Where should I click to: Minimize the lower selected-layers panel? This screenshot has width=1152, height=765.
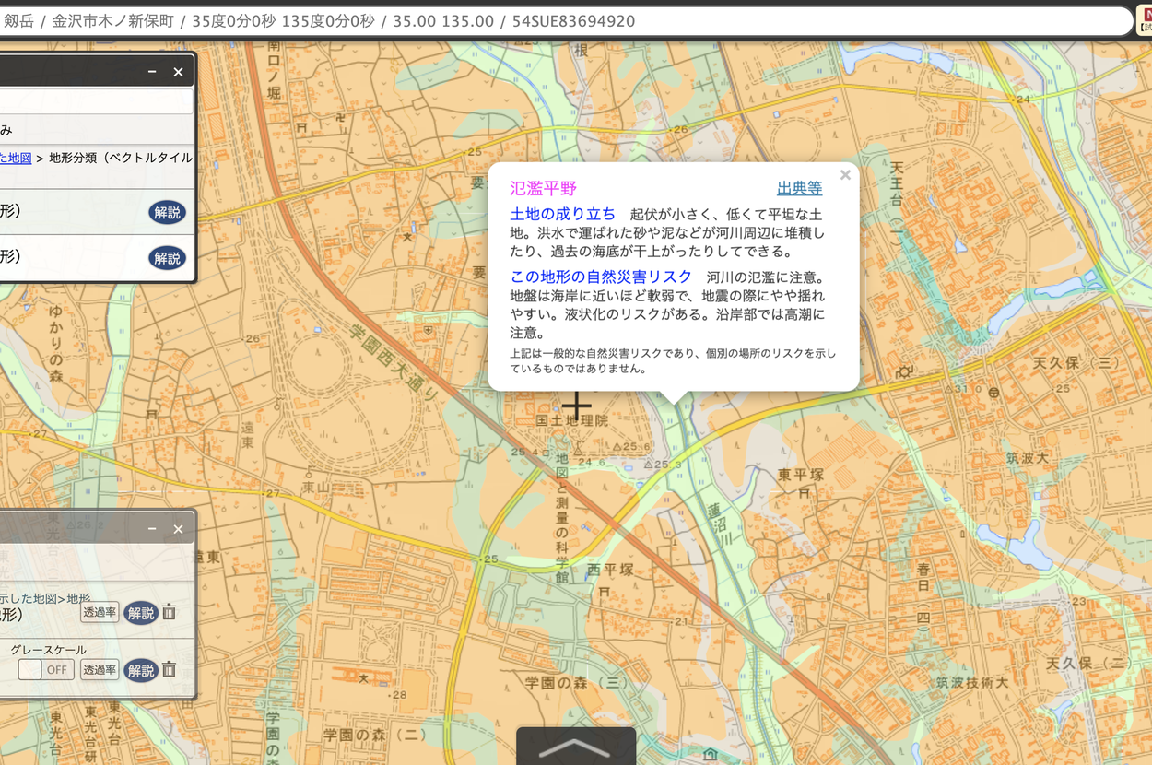pyautogui.click(x=152, y=529)
